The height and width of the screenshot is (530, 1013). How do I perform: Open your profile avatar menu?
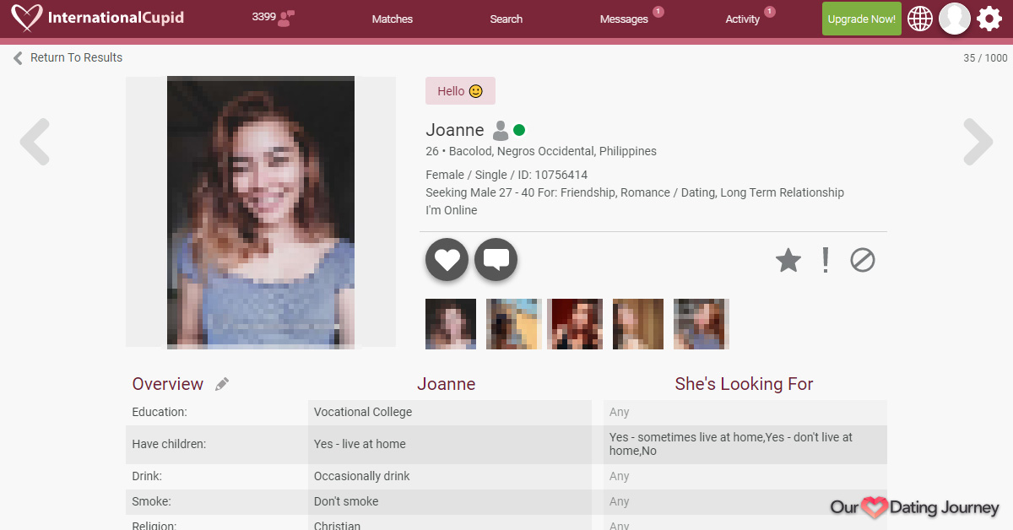(x=955, y=19)
